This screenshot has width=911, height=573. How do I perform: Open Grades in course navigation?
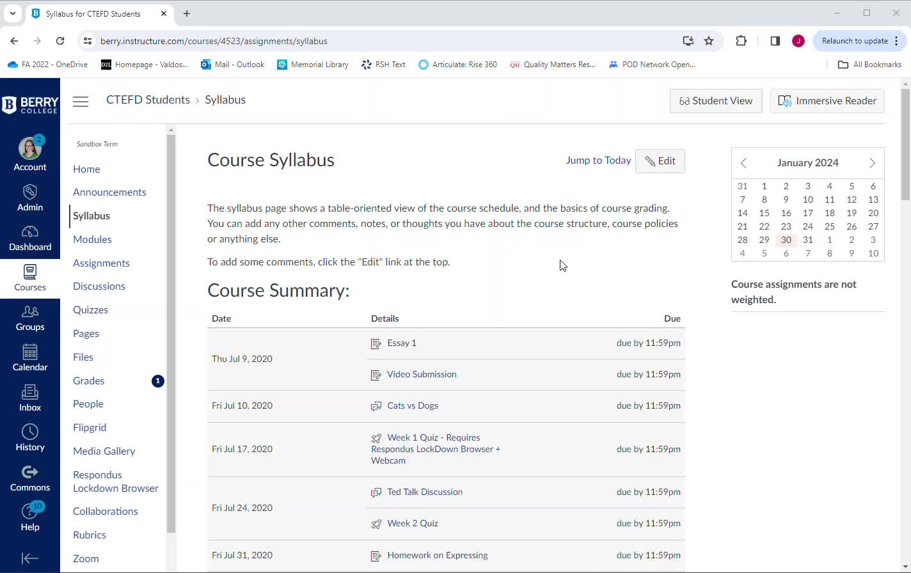click(88, 381)
